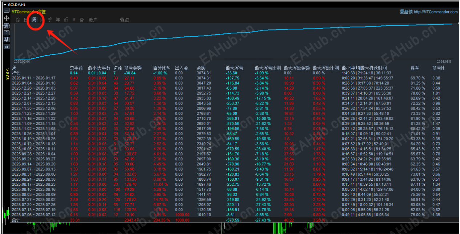Click the 次数 column header
460x234 pixels.
pos(117,68)
